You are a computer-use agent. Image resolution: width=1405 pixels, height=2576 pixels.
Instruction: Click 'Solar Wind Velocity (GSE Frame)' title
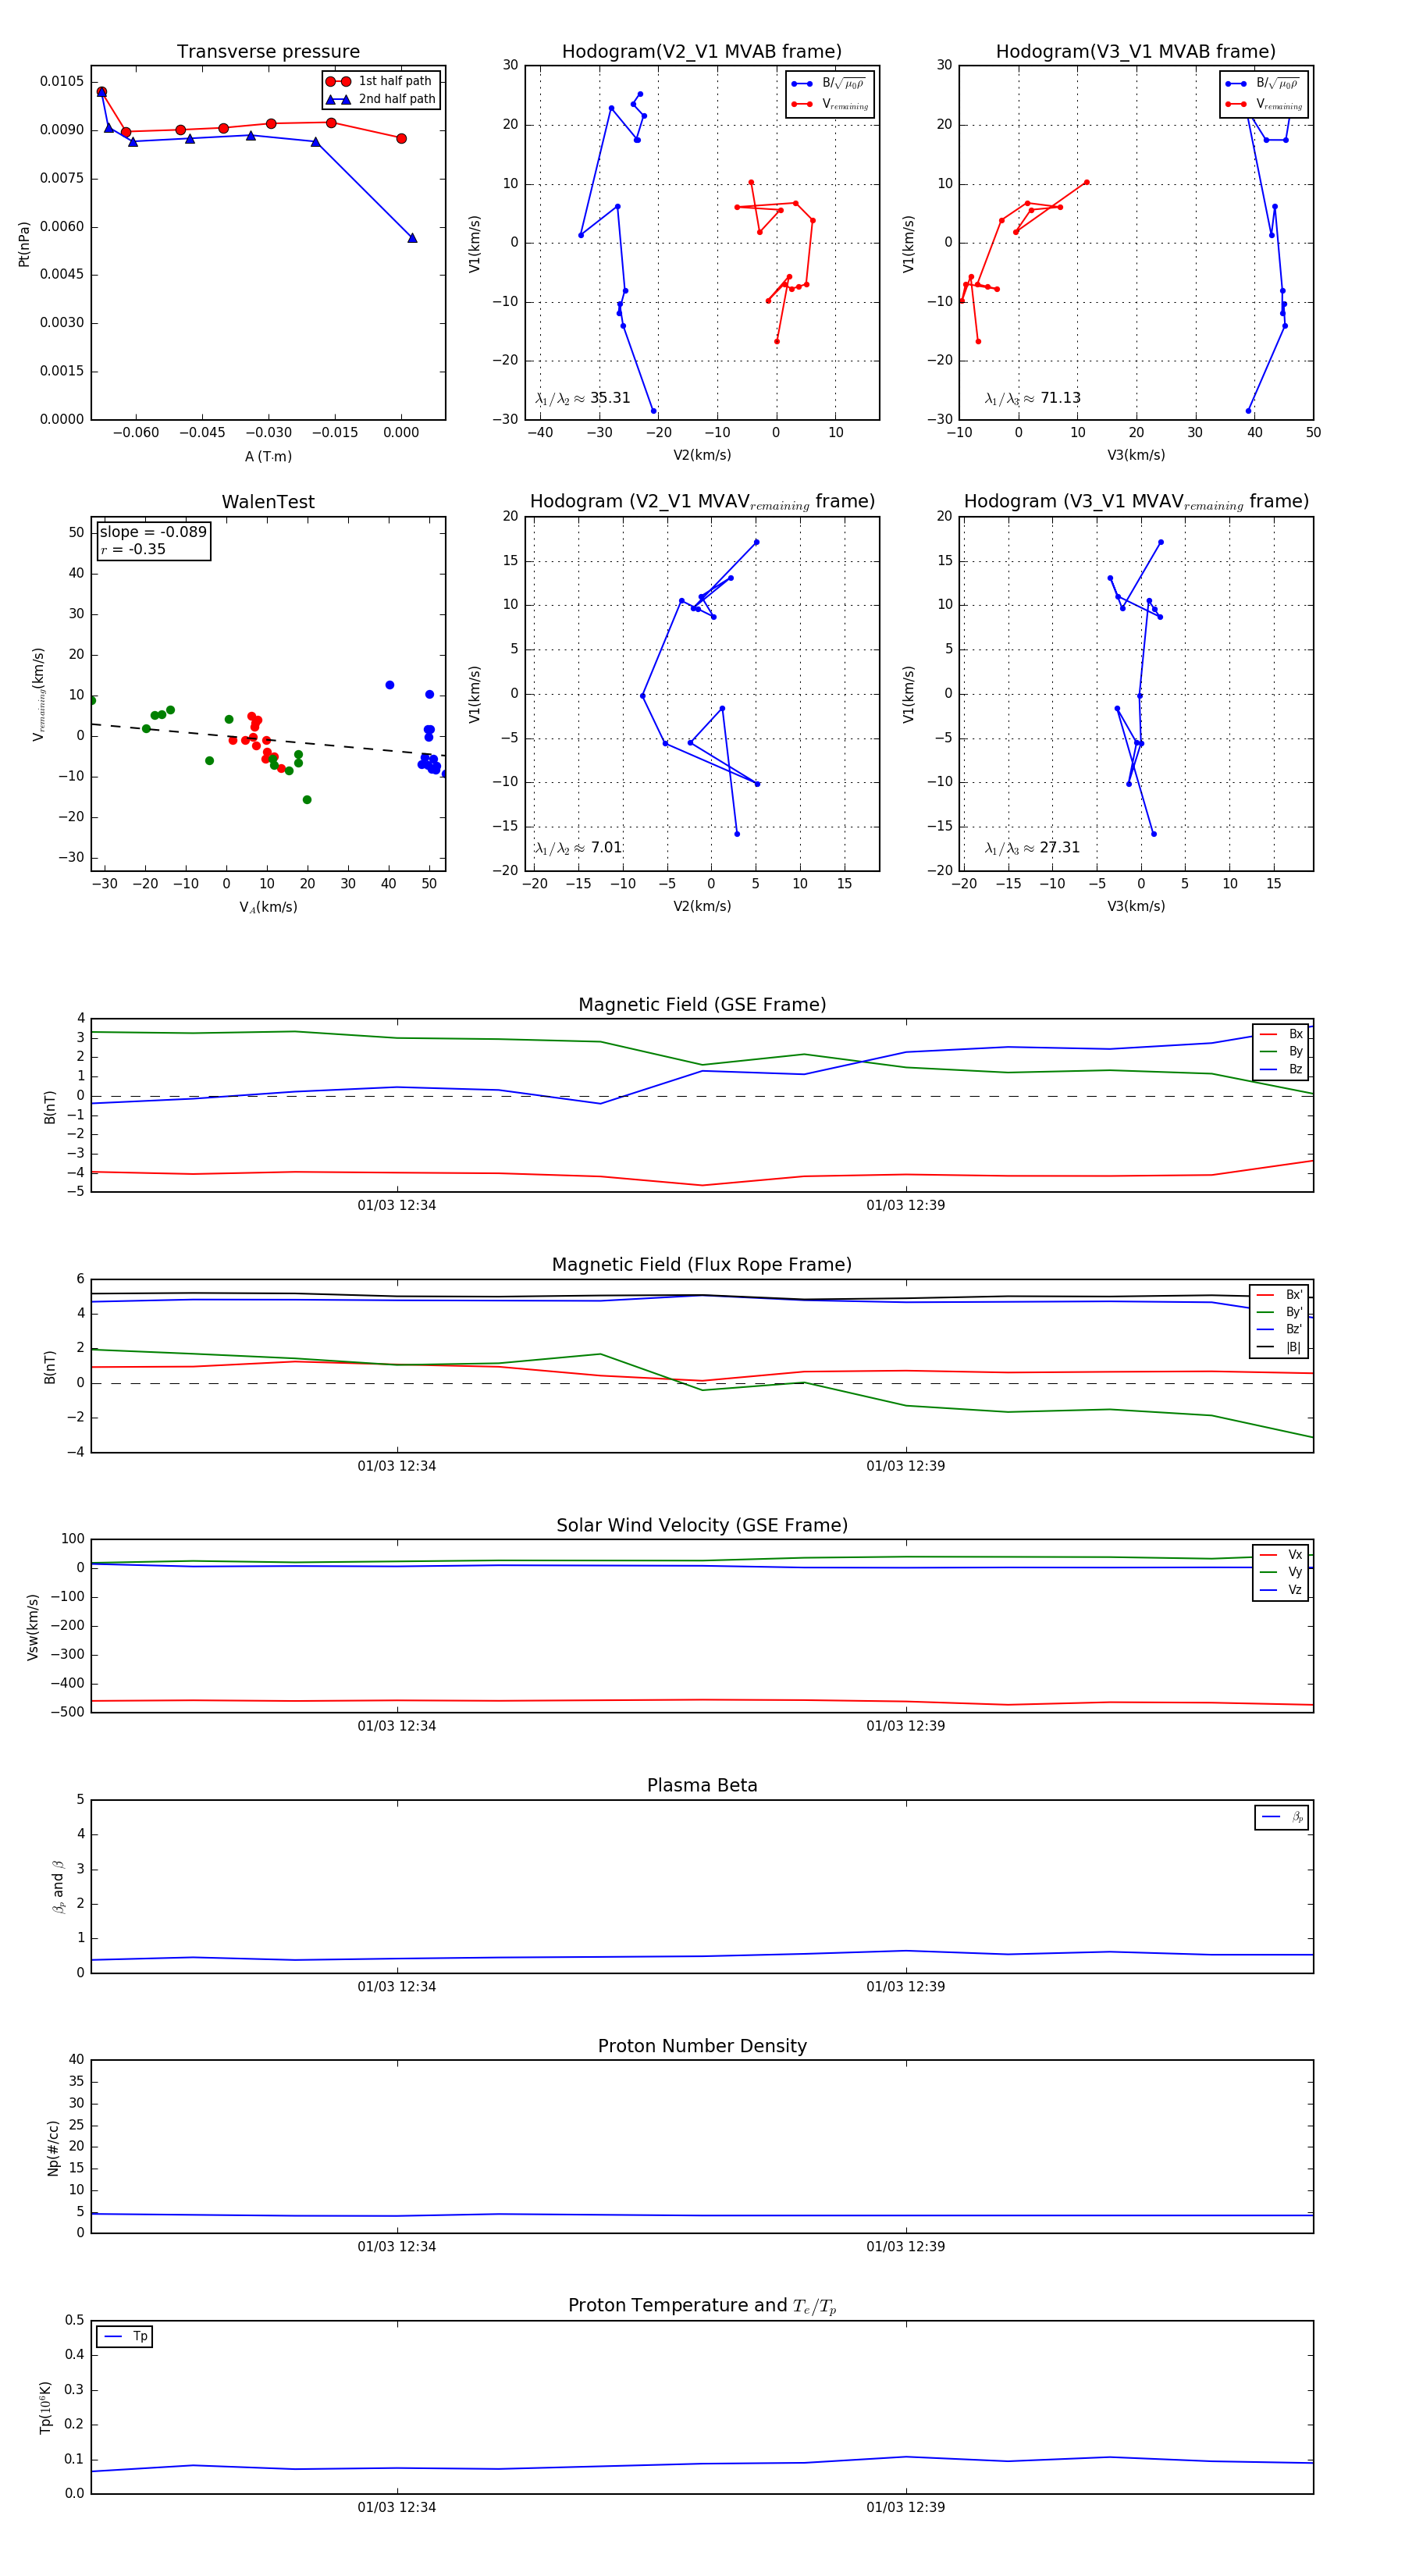point(702,1525)
